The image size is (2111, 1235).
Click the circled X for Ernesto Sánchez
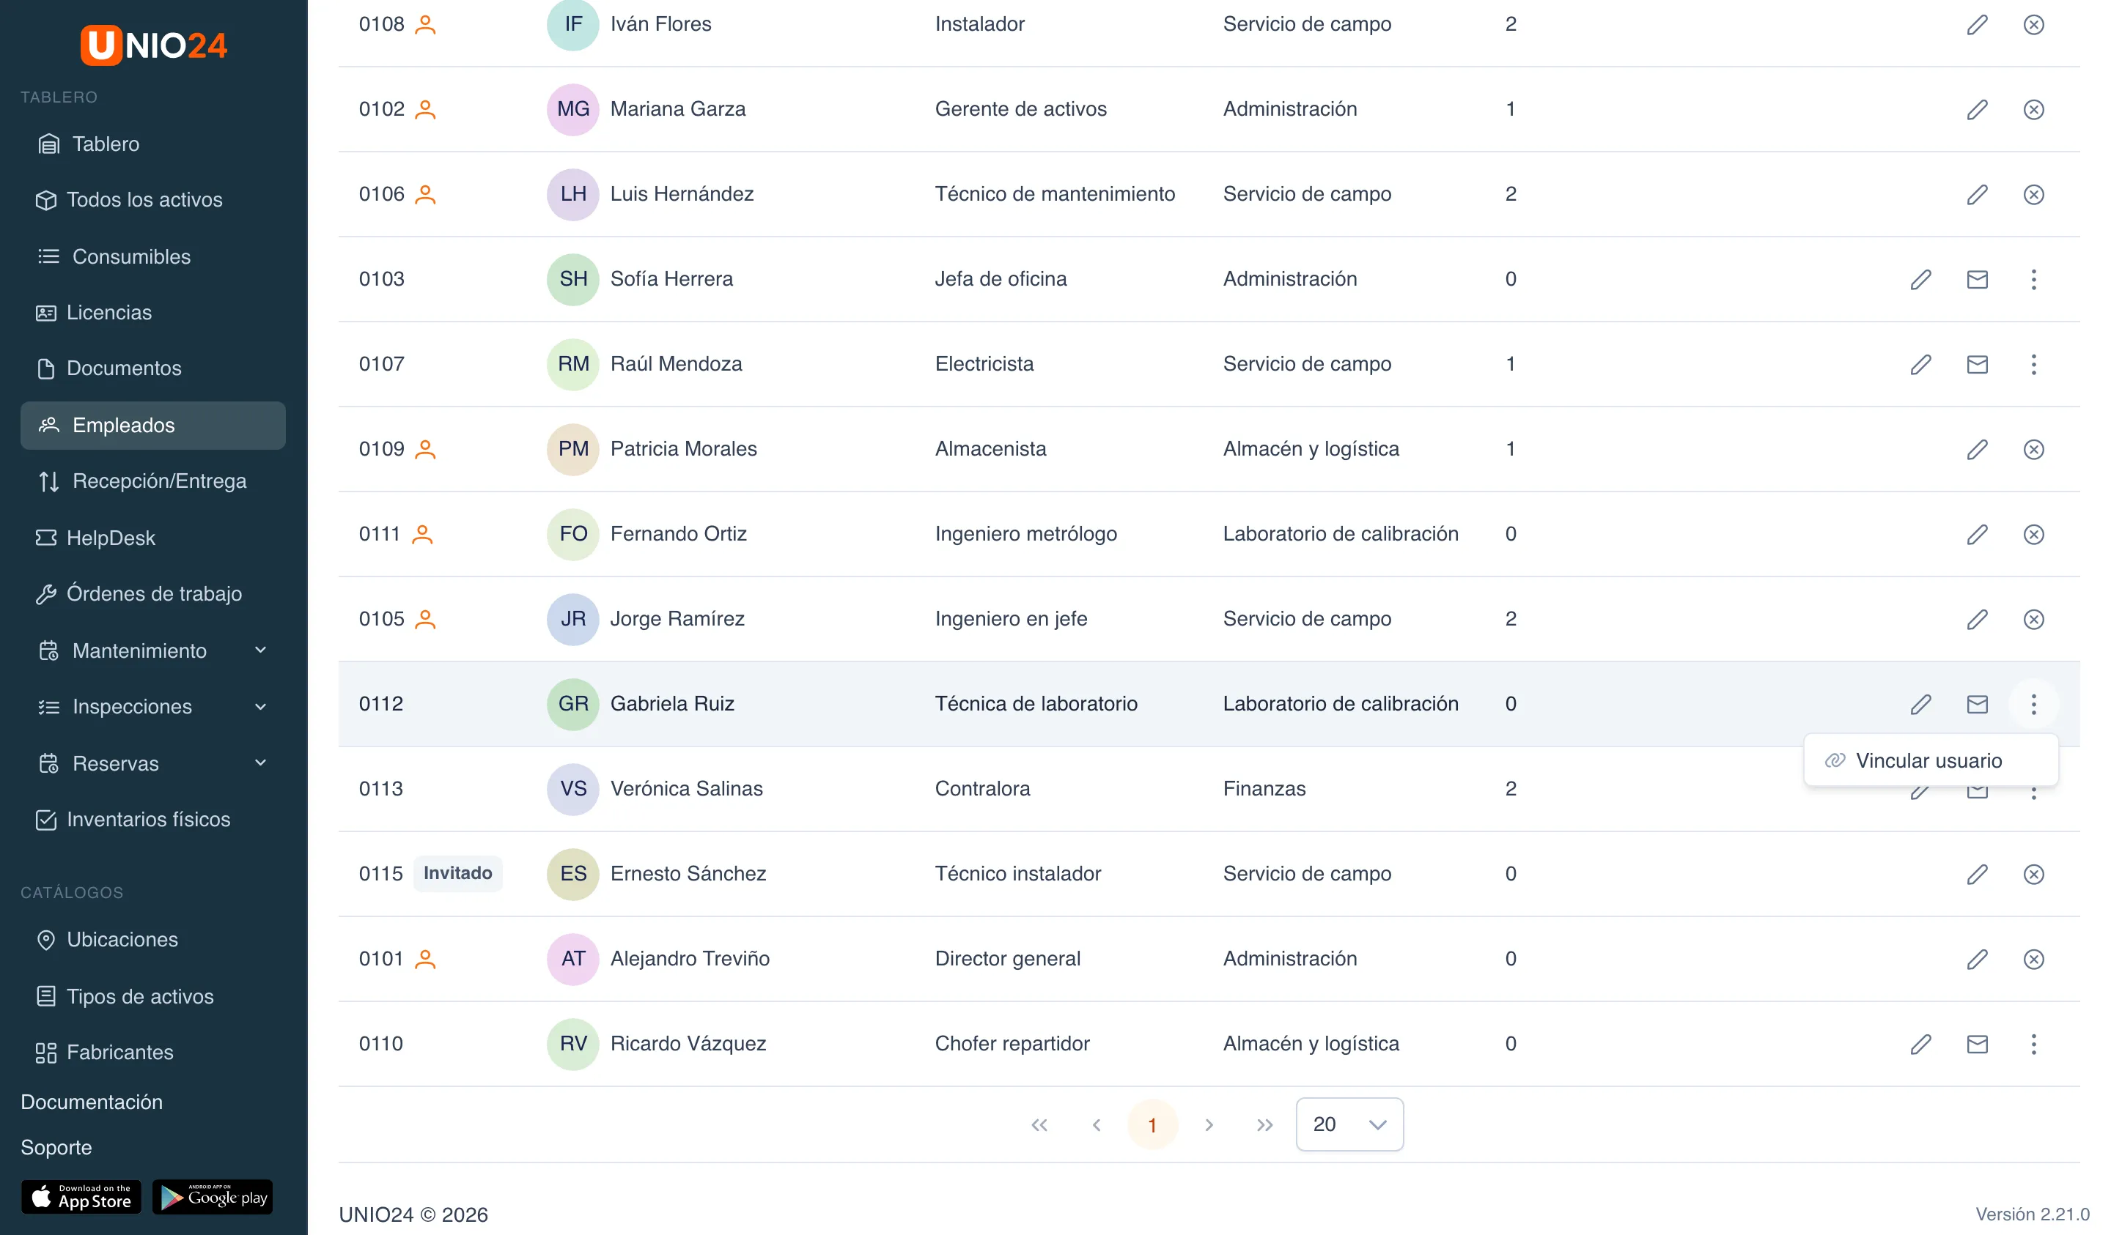(2033, 874)
